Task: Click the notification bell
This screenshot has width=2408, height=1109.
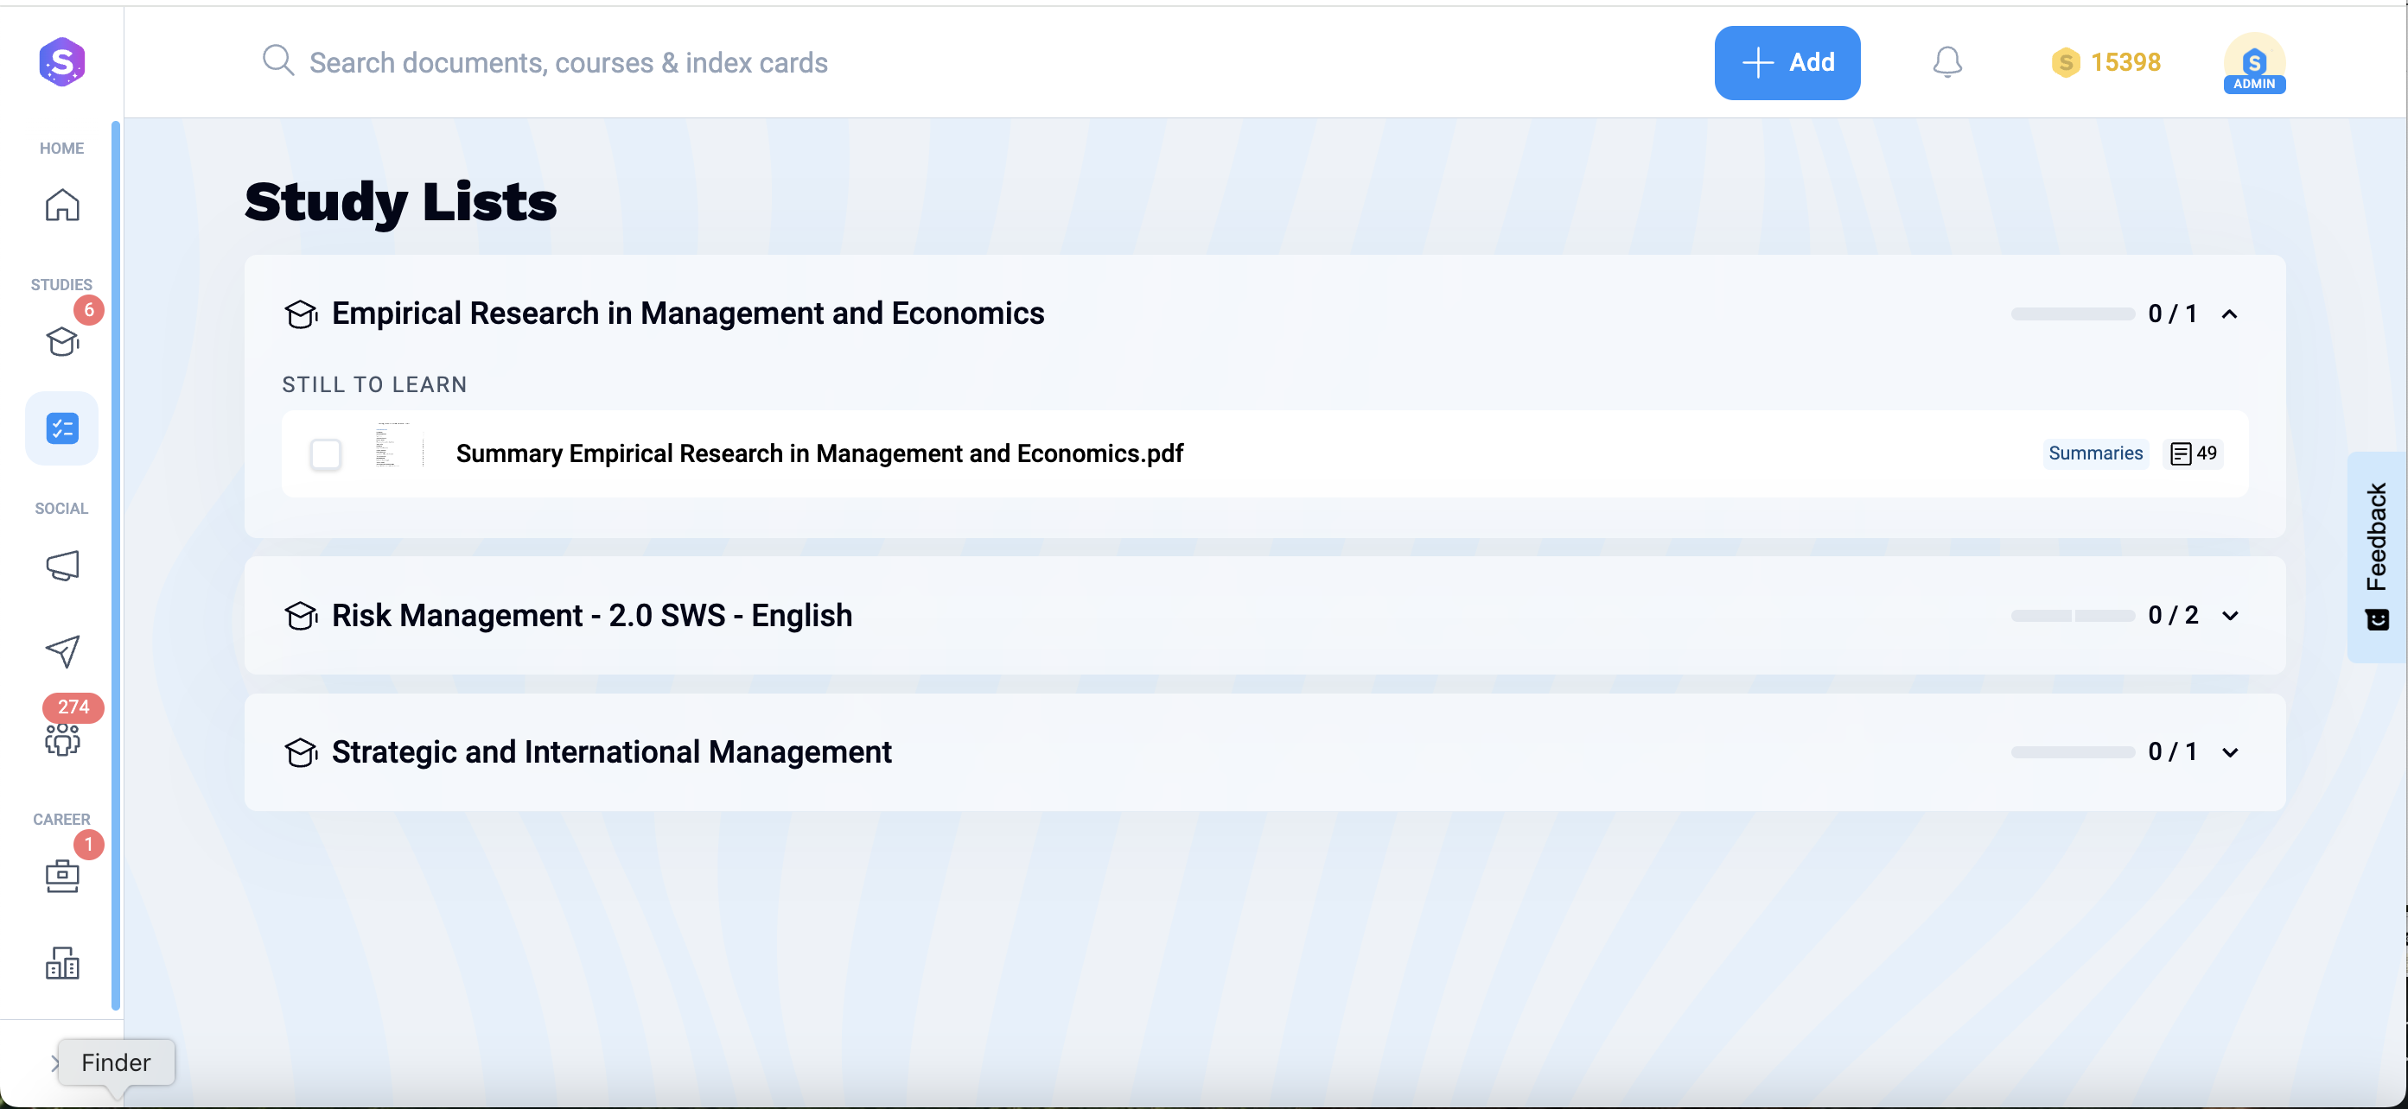Action: click(x=1948, y=61)
